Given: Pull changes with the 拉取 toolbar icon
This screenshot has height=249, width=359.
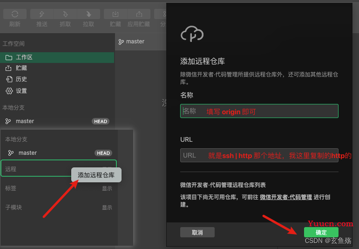Looking at the screenshot, I should click(88, 14).
